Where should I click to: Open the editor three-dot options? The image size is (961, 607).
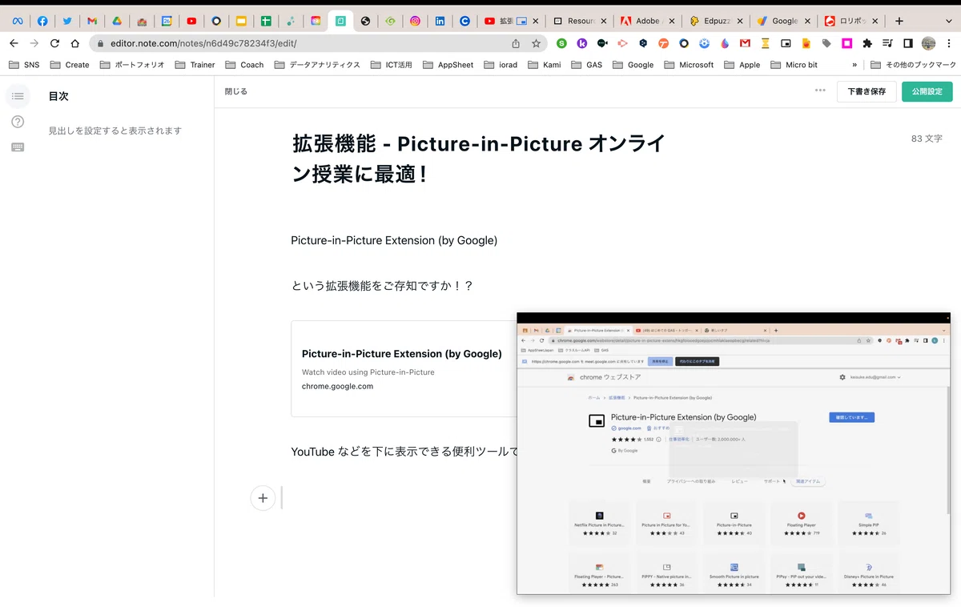pyautogui.click(x=820, y=90)
